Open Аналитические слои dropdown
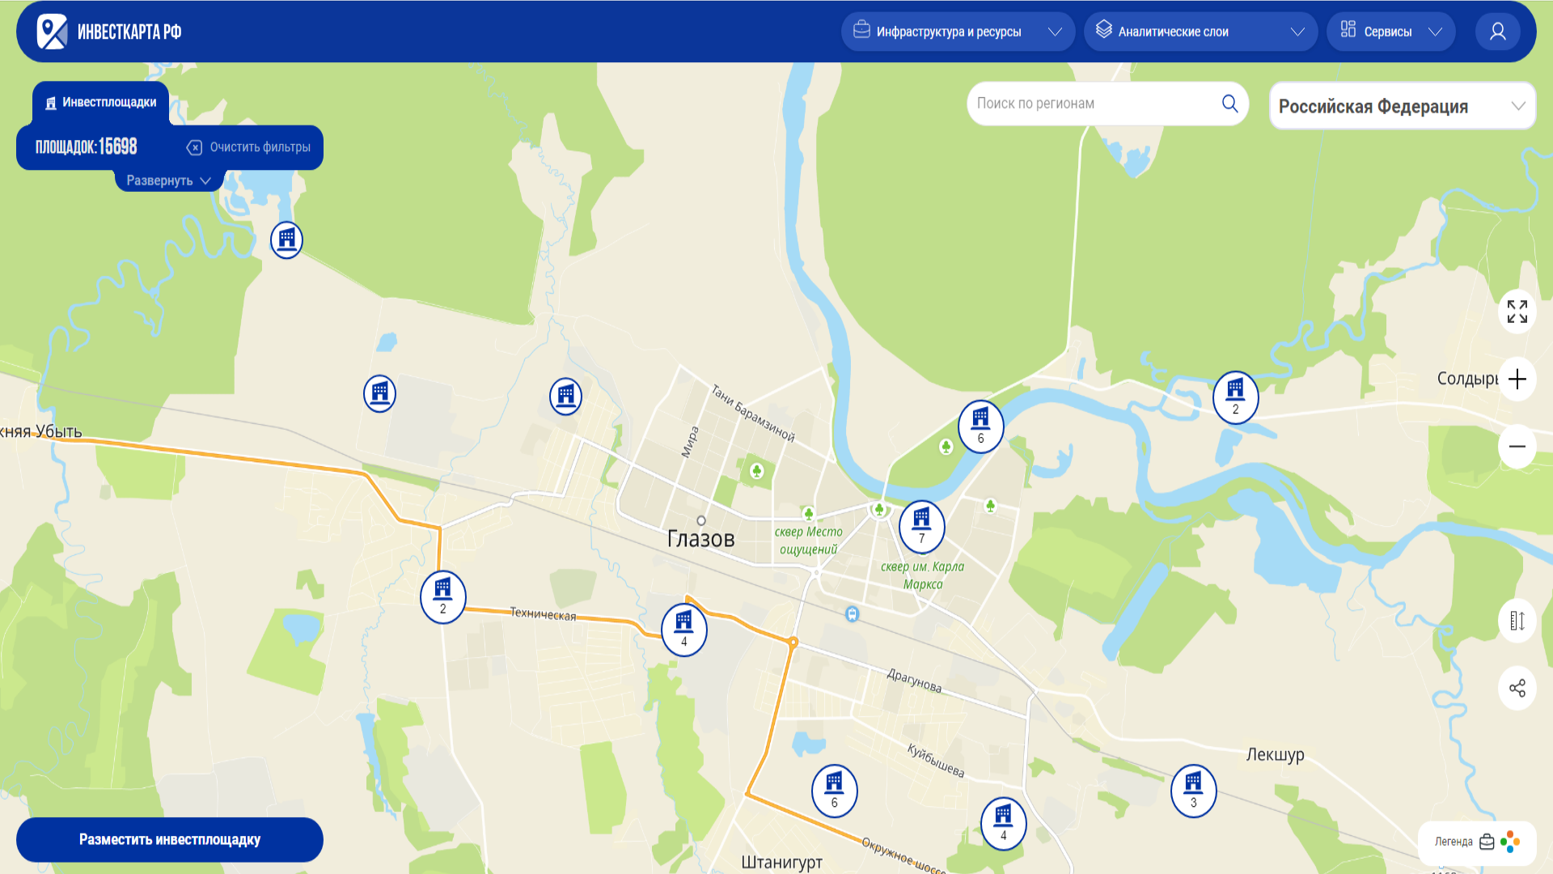The image size is (1553, 874). (x=1200, y=32)
